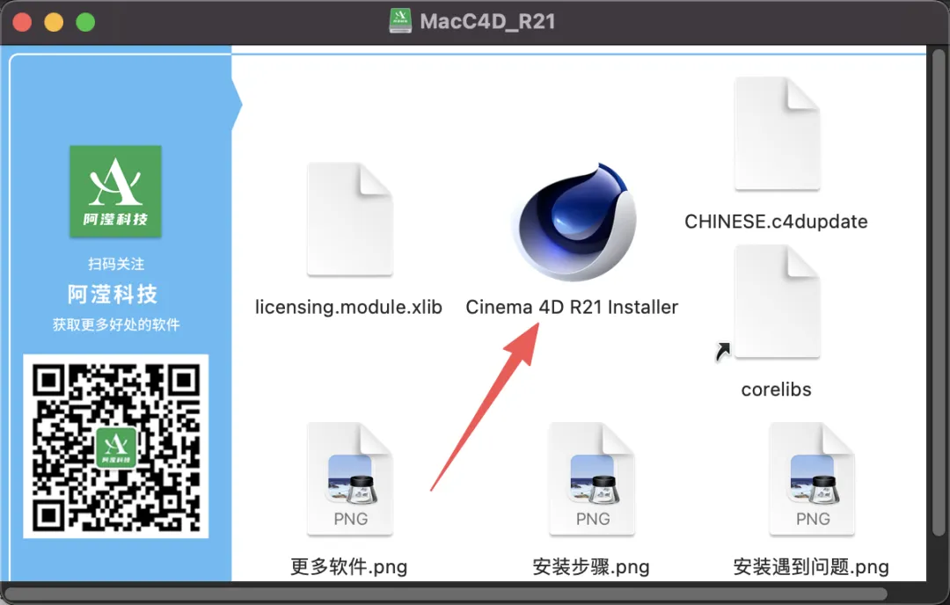Click the small logo inside QR code

(x=116, y=447)
